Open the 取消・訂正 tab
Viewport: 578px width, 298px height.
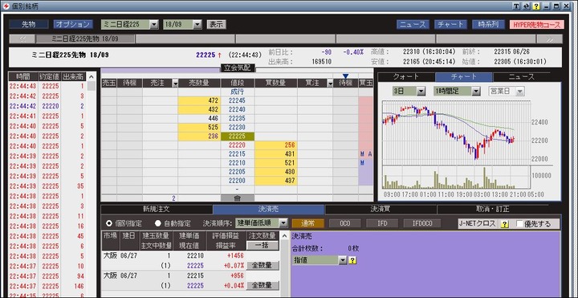coord(492,209)
